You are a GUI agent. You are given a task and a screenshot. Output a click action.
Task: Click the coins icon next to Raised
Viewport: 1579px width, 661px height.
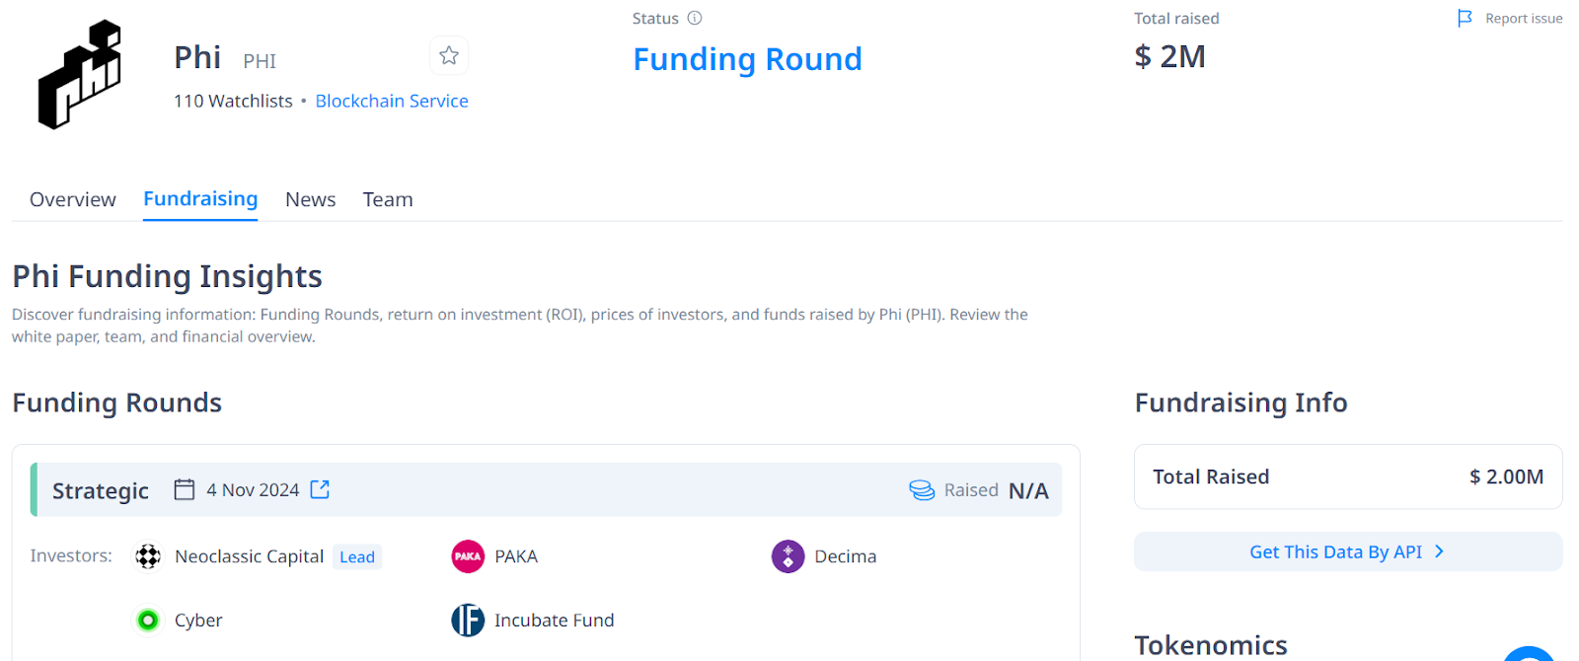point(922,490)
